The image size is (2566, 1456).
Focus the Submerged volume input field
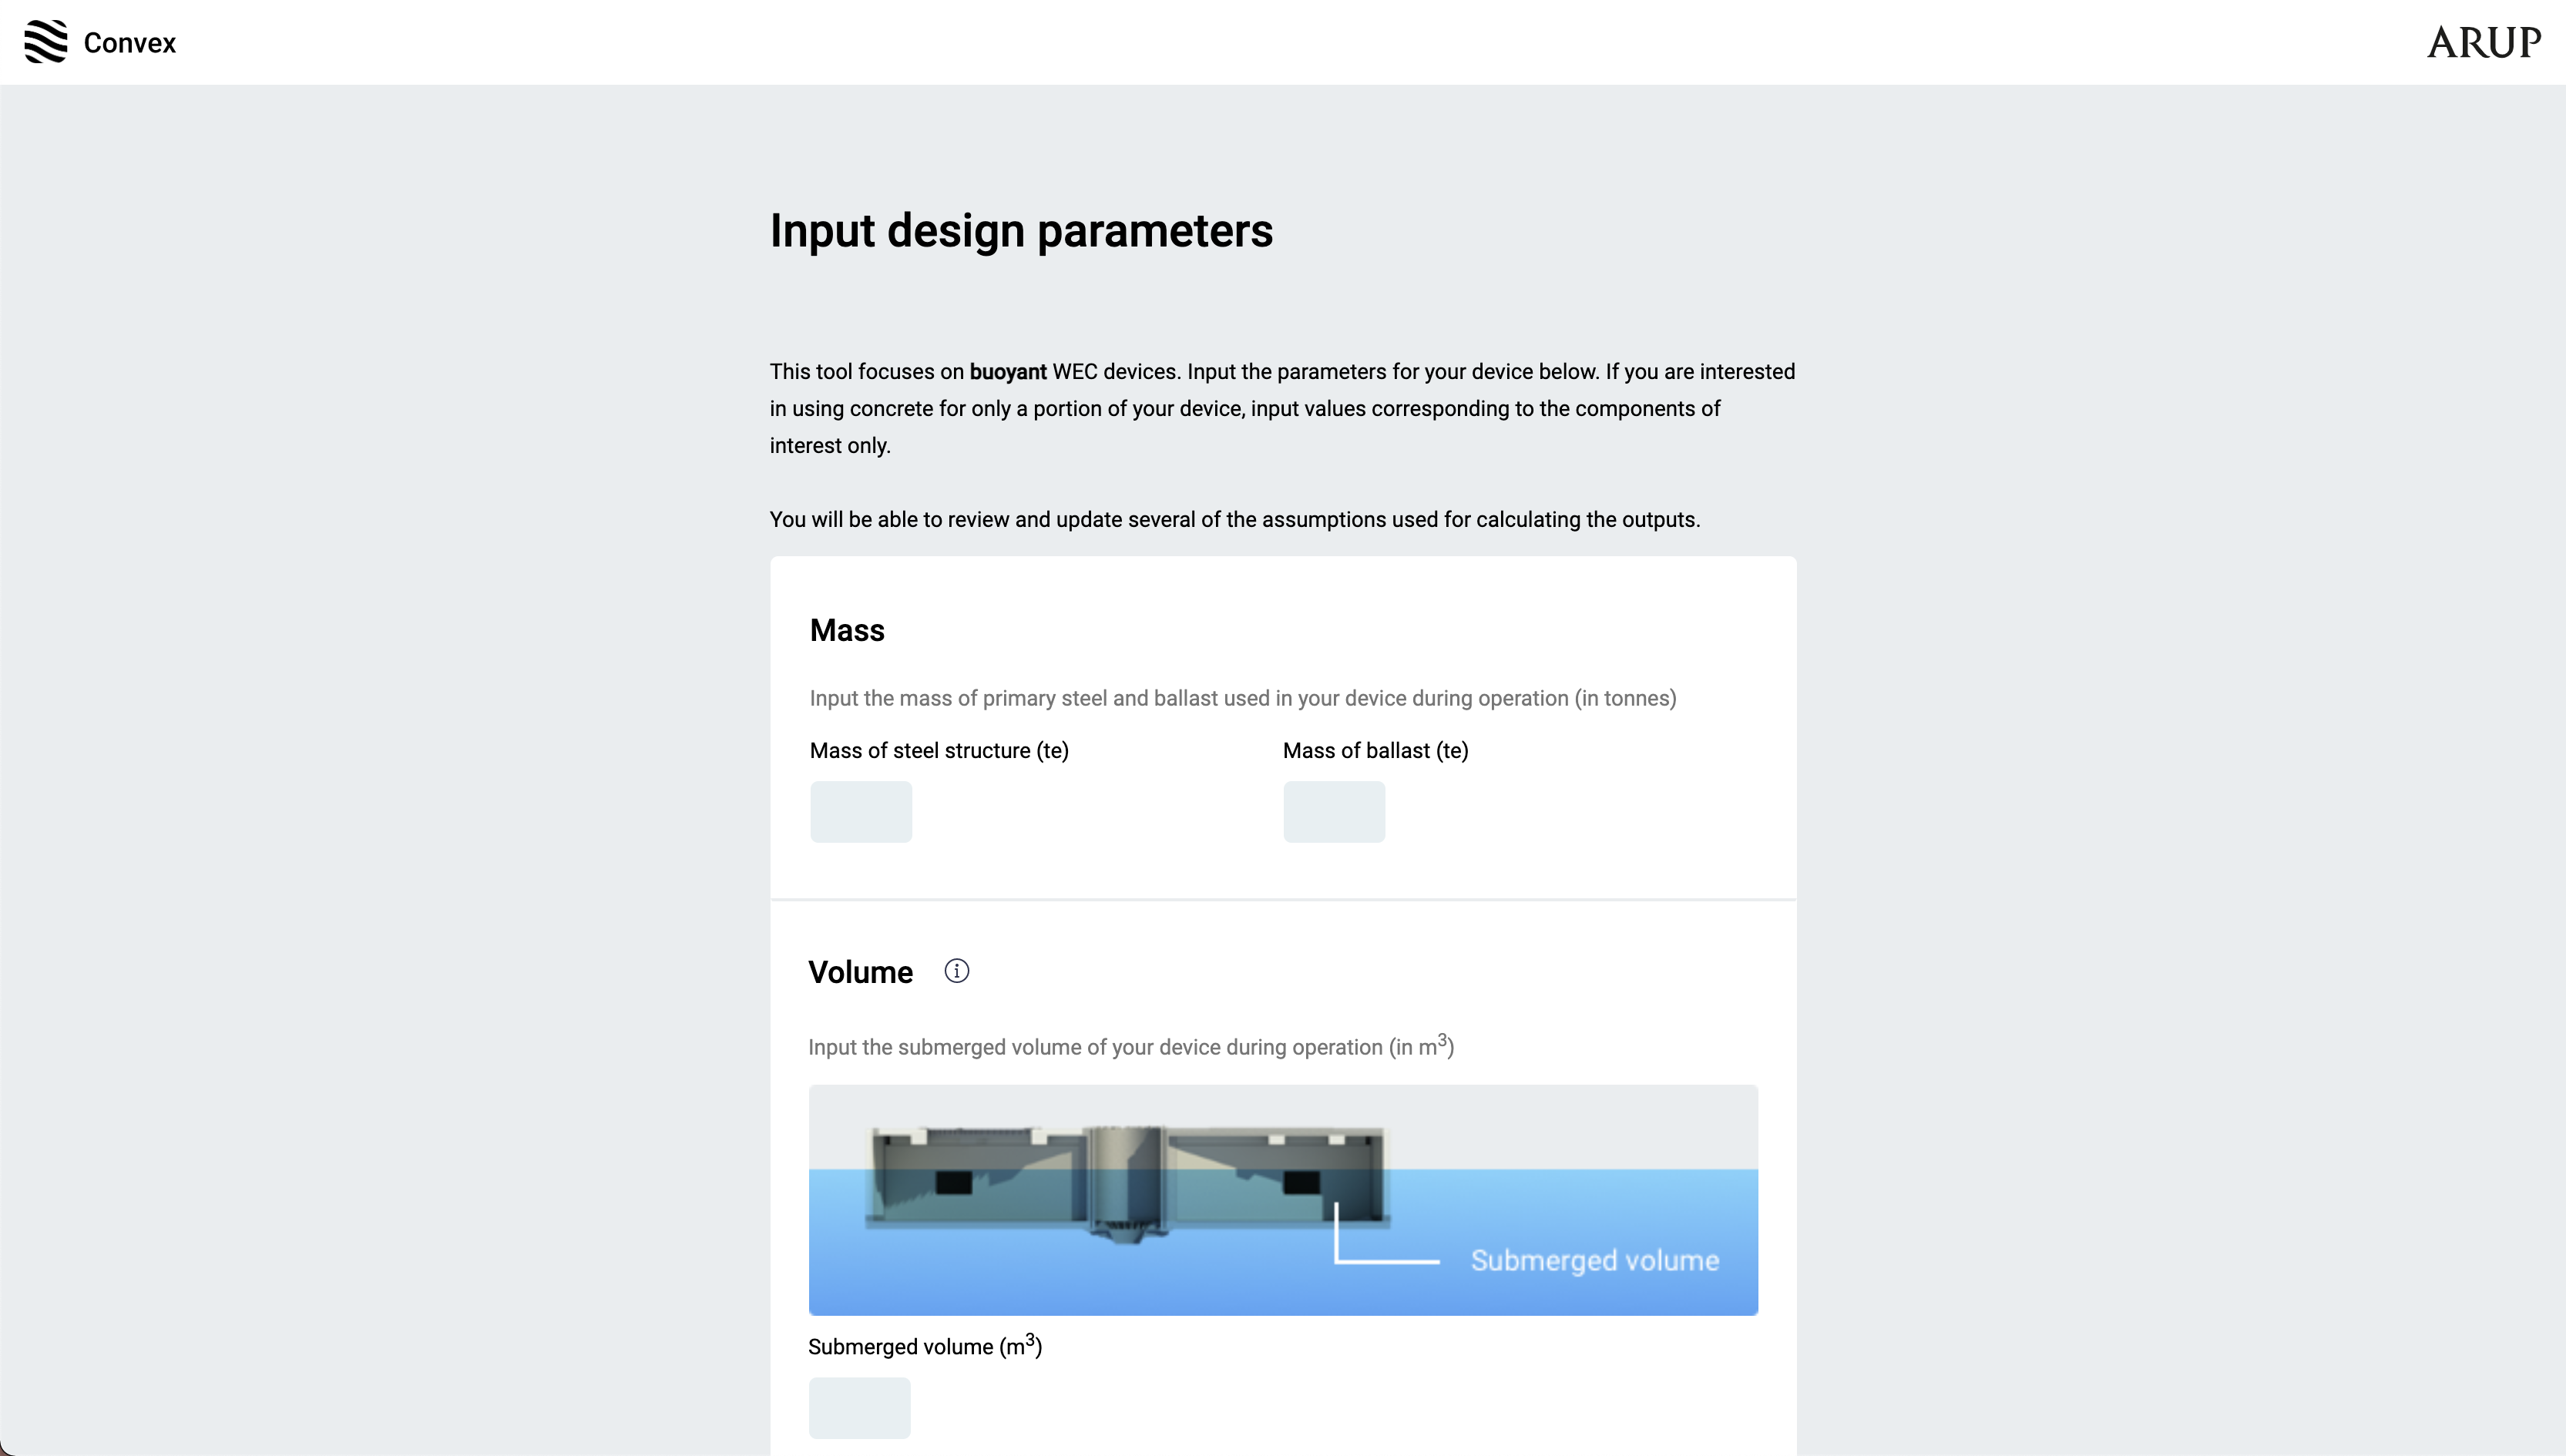coord(859,1408)
